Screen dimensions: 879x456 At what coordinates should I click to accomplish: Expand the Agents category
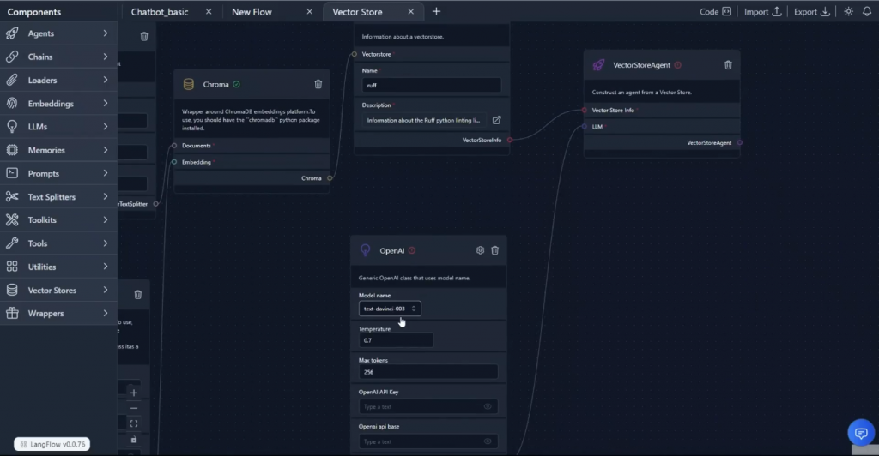click(106, 33)
